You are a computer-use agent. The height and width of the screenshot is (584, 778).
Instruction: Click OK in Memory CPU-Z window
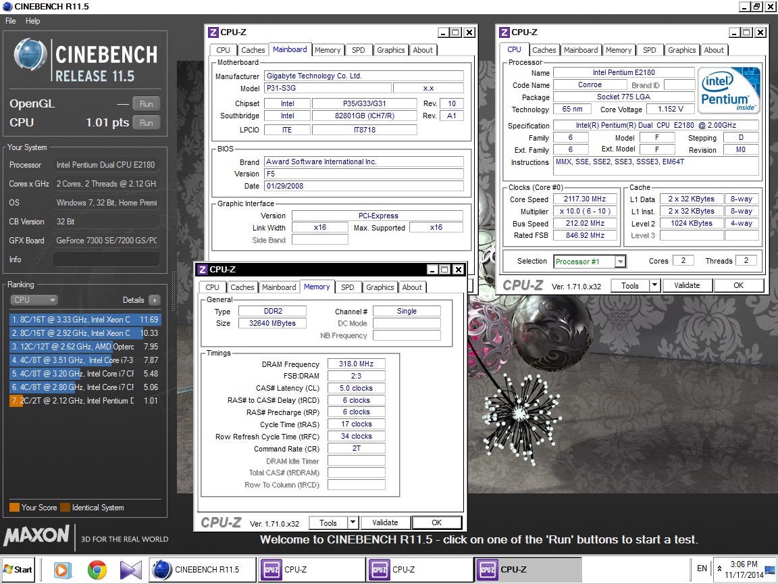(437, 523)
